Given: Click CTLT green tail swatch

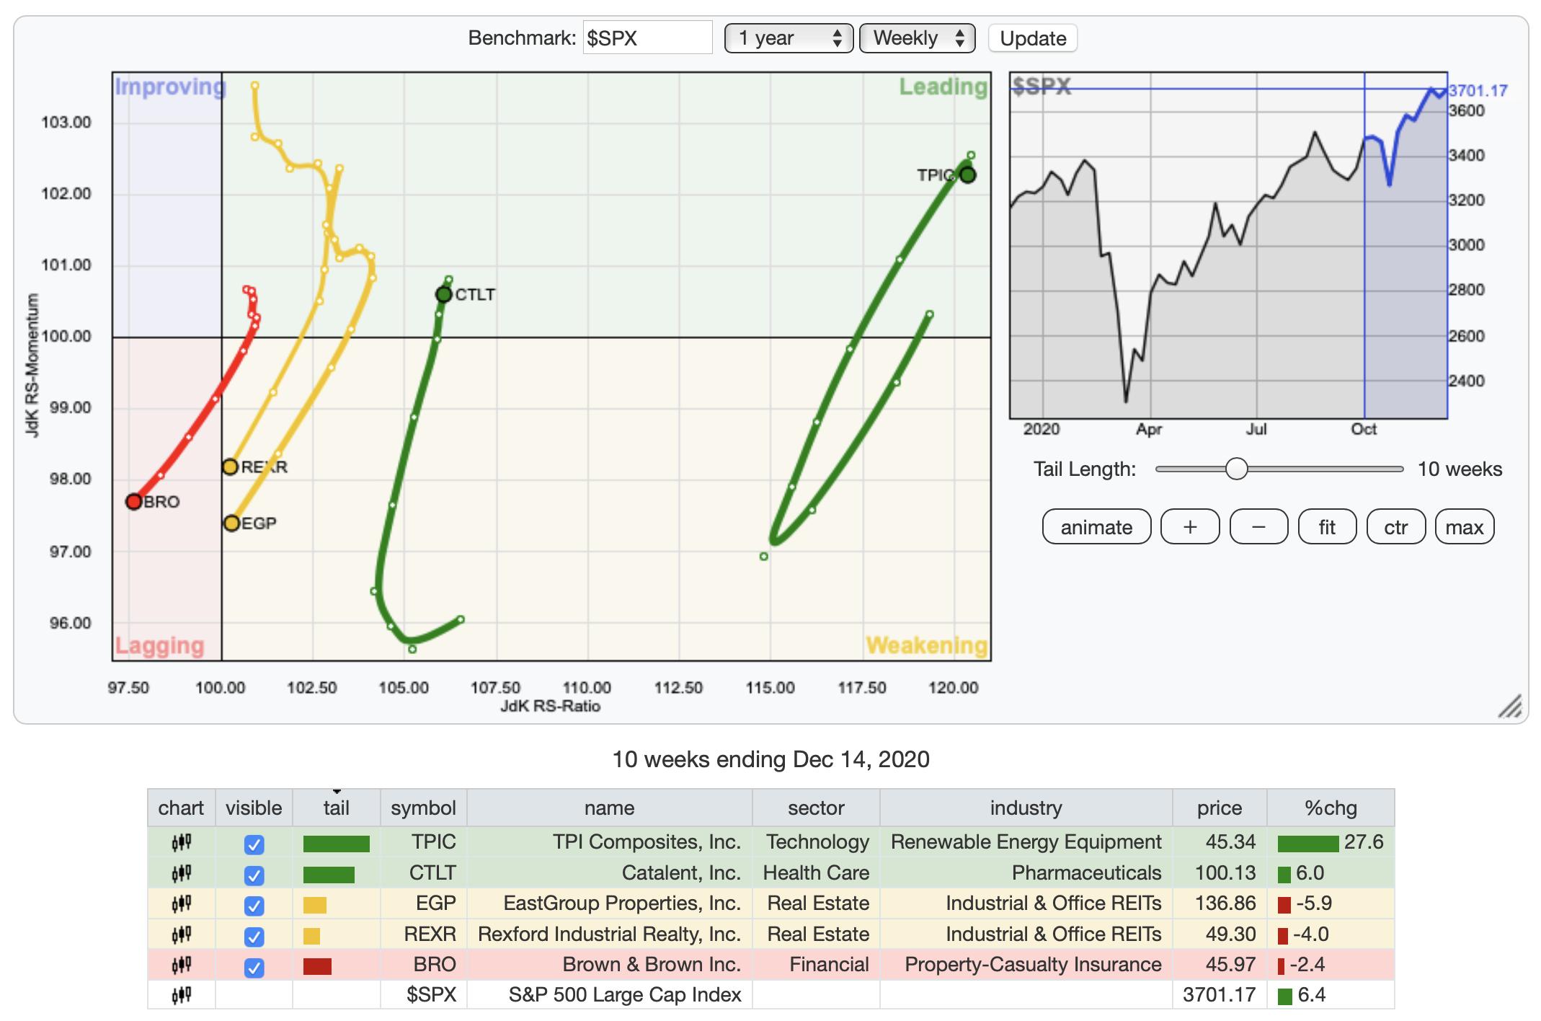Looking at the screenshot, I should (x=329, y=875).
